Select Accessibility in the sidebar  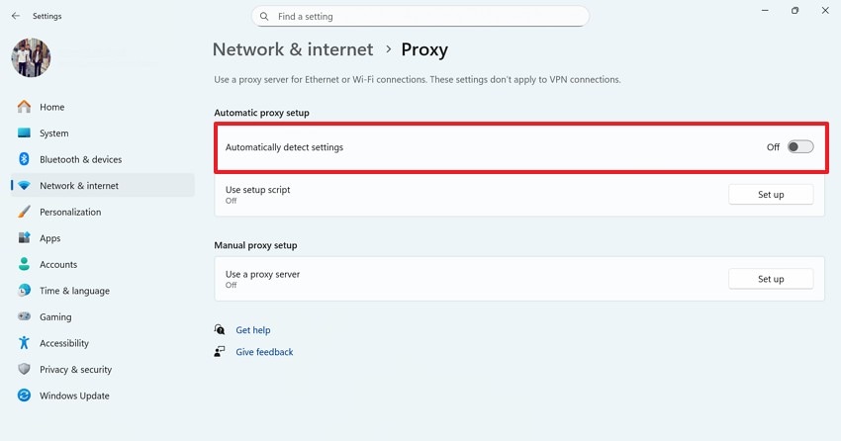coord(64,343)
